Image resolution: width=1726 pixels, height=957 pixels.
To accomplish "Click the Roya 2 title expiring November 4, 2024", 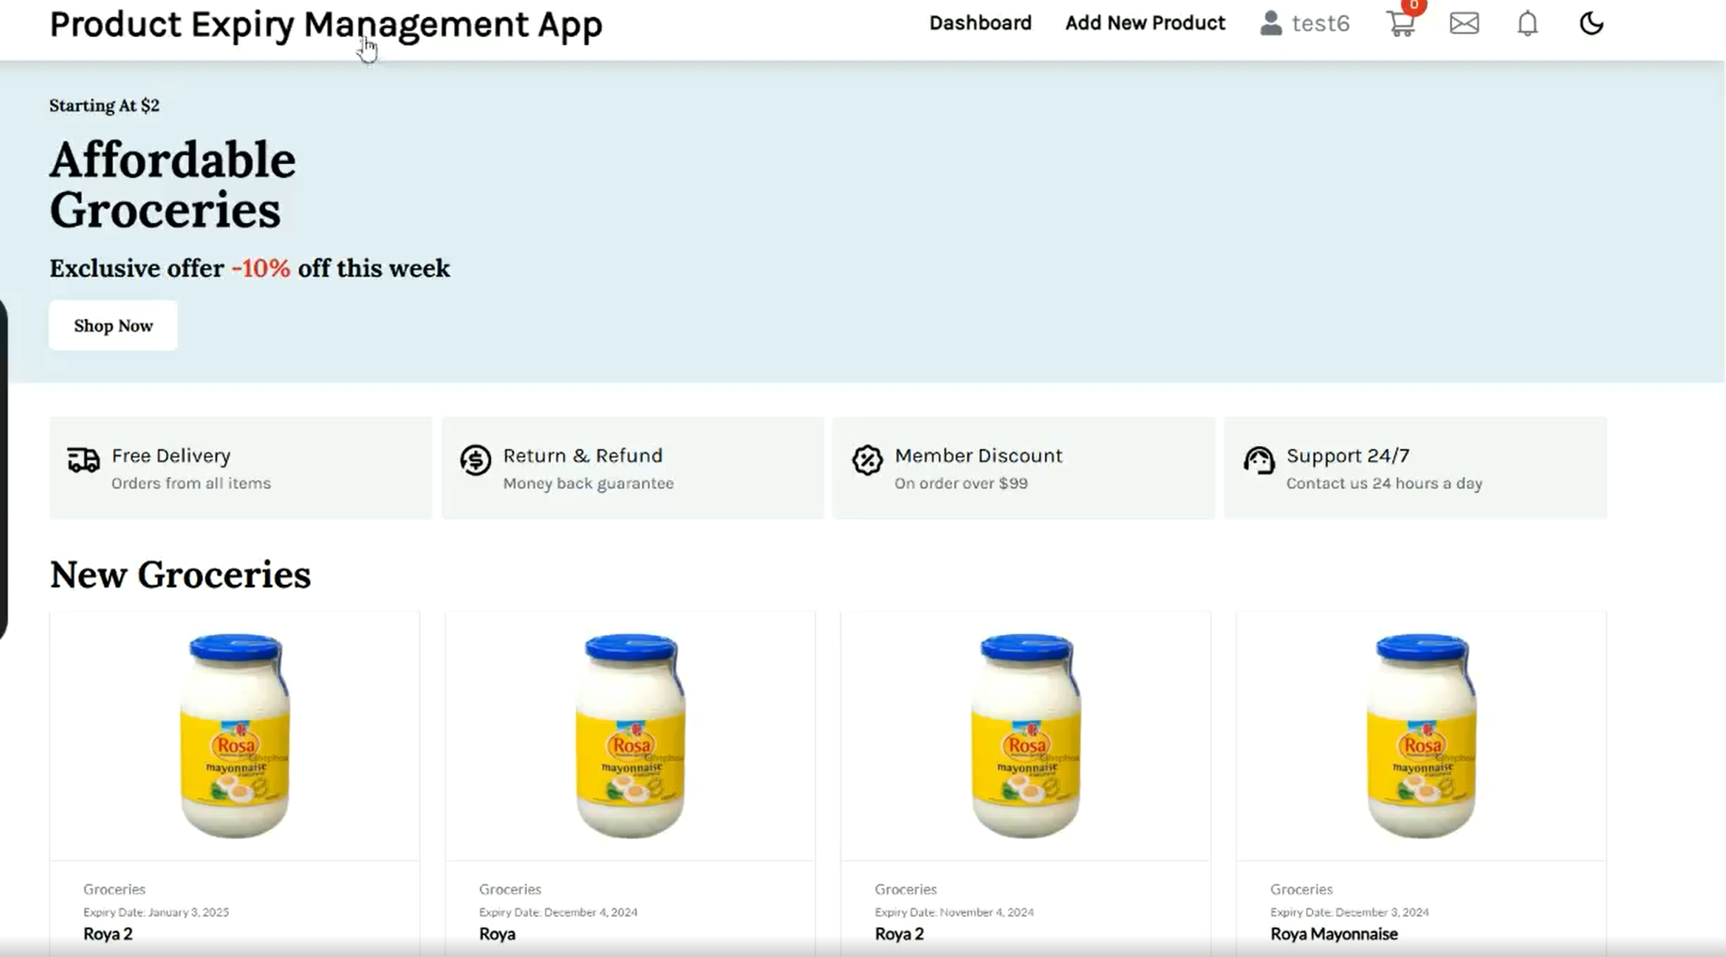I will coord(899,933).
